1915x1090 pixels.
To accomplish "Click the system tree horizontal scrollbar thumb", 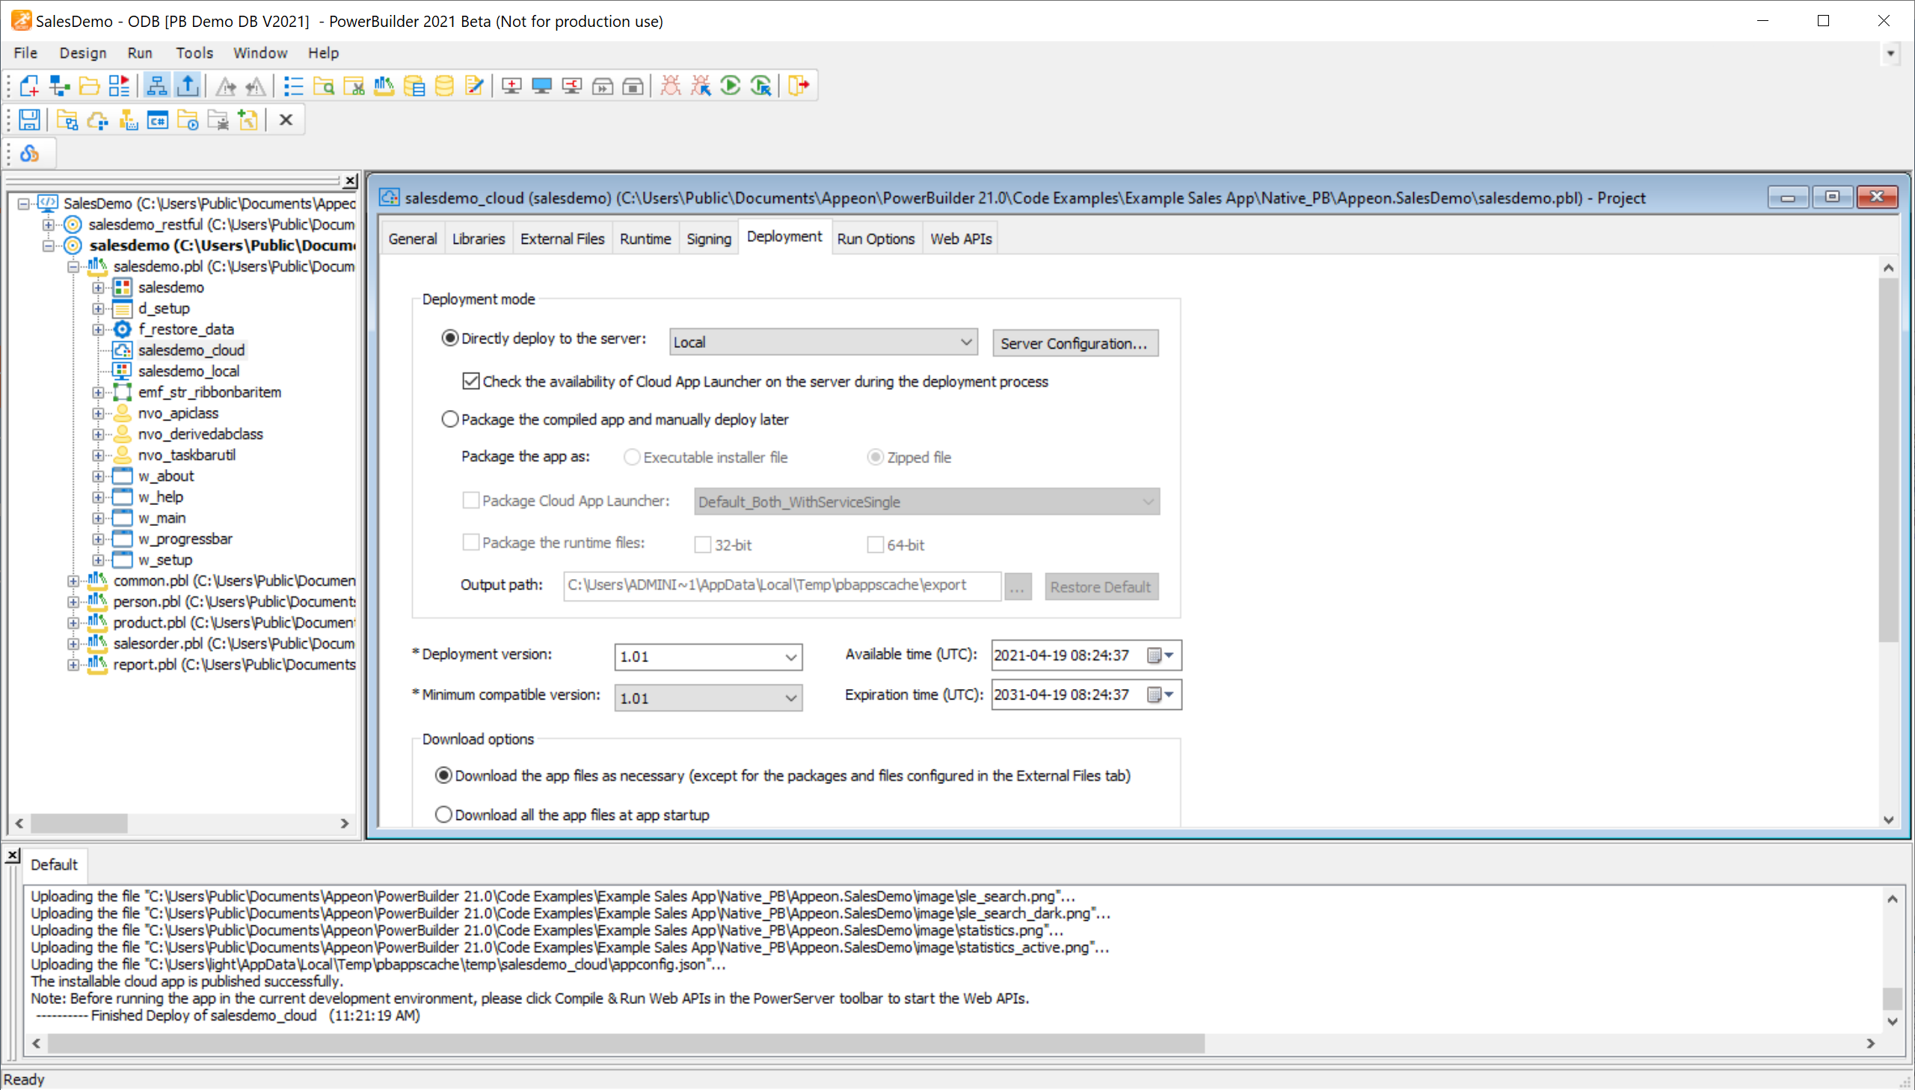I will 79,824.
